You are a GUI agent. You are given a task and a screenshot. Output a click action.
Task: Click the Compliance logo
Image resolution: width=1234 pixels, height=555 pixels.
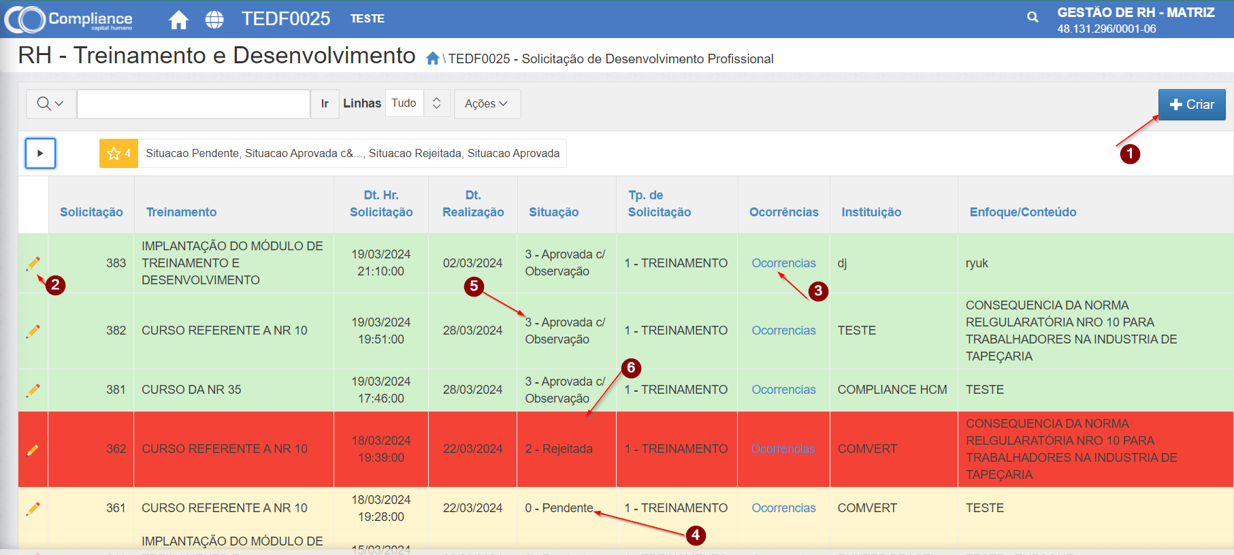pos(69,19)
